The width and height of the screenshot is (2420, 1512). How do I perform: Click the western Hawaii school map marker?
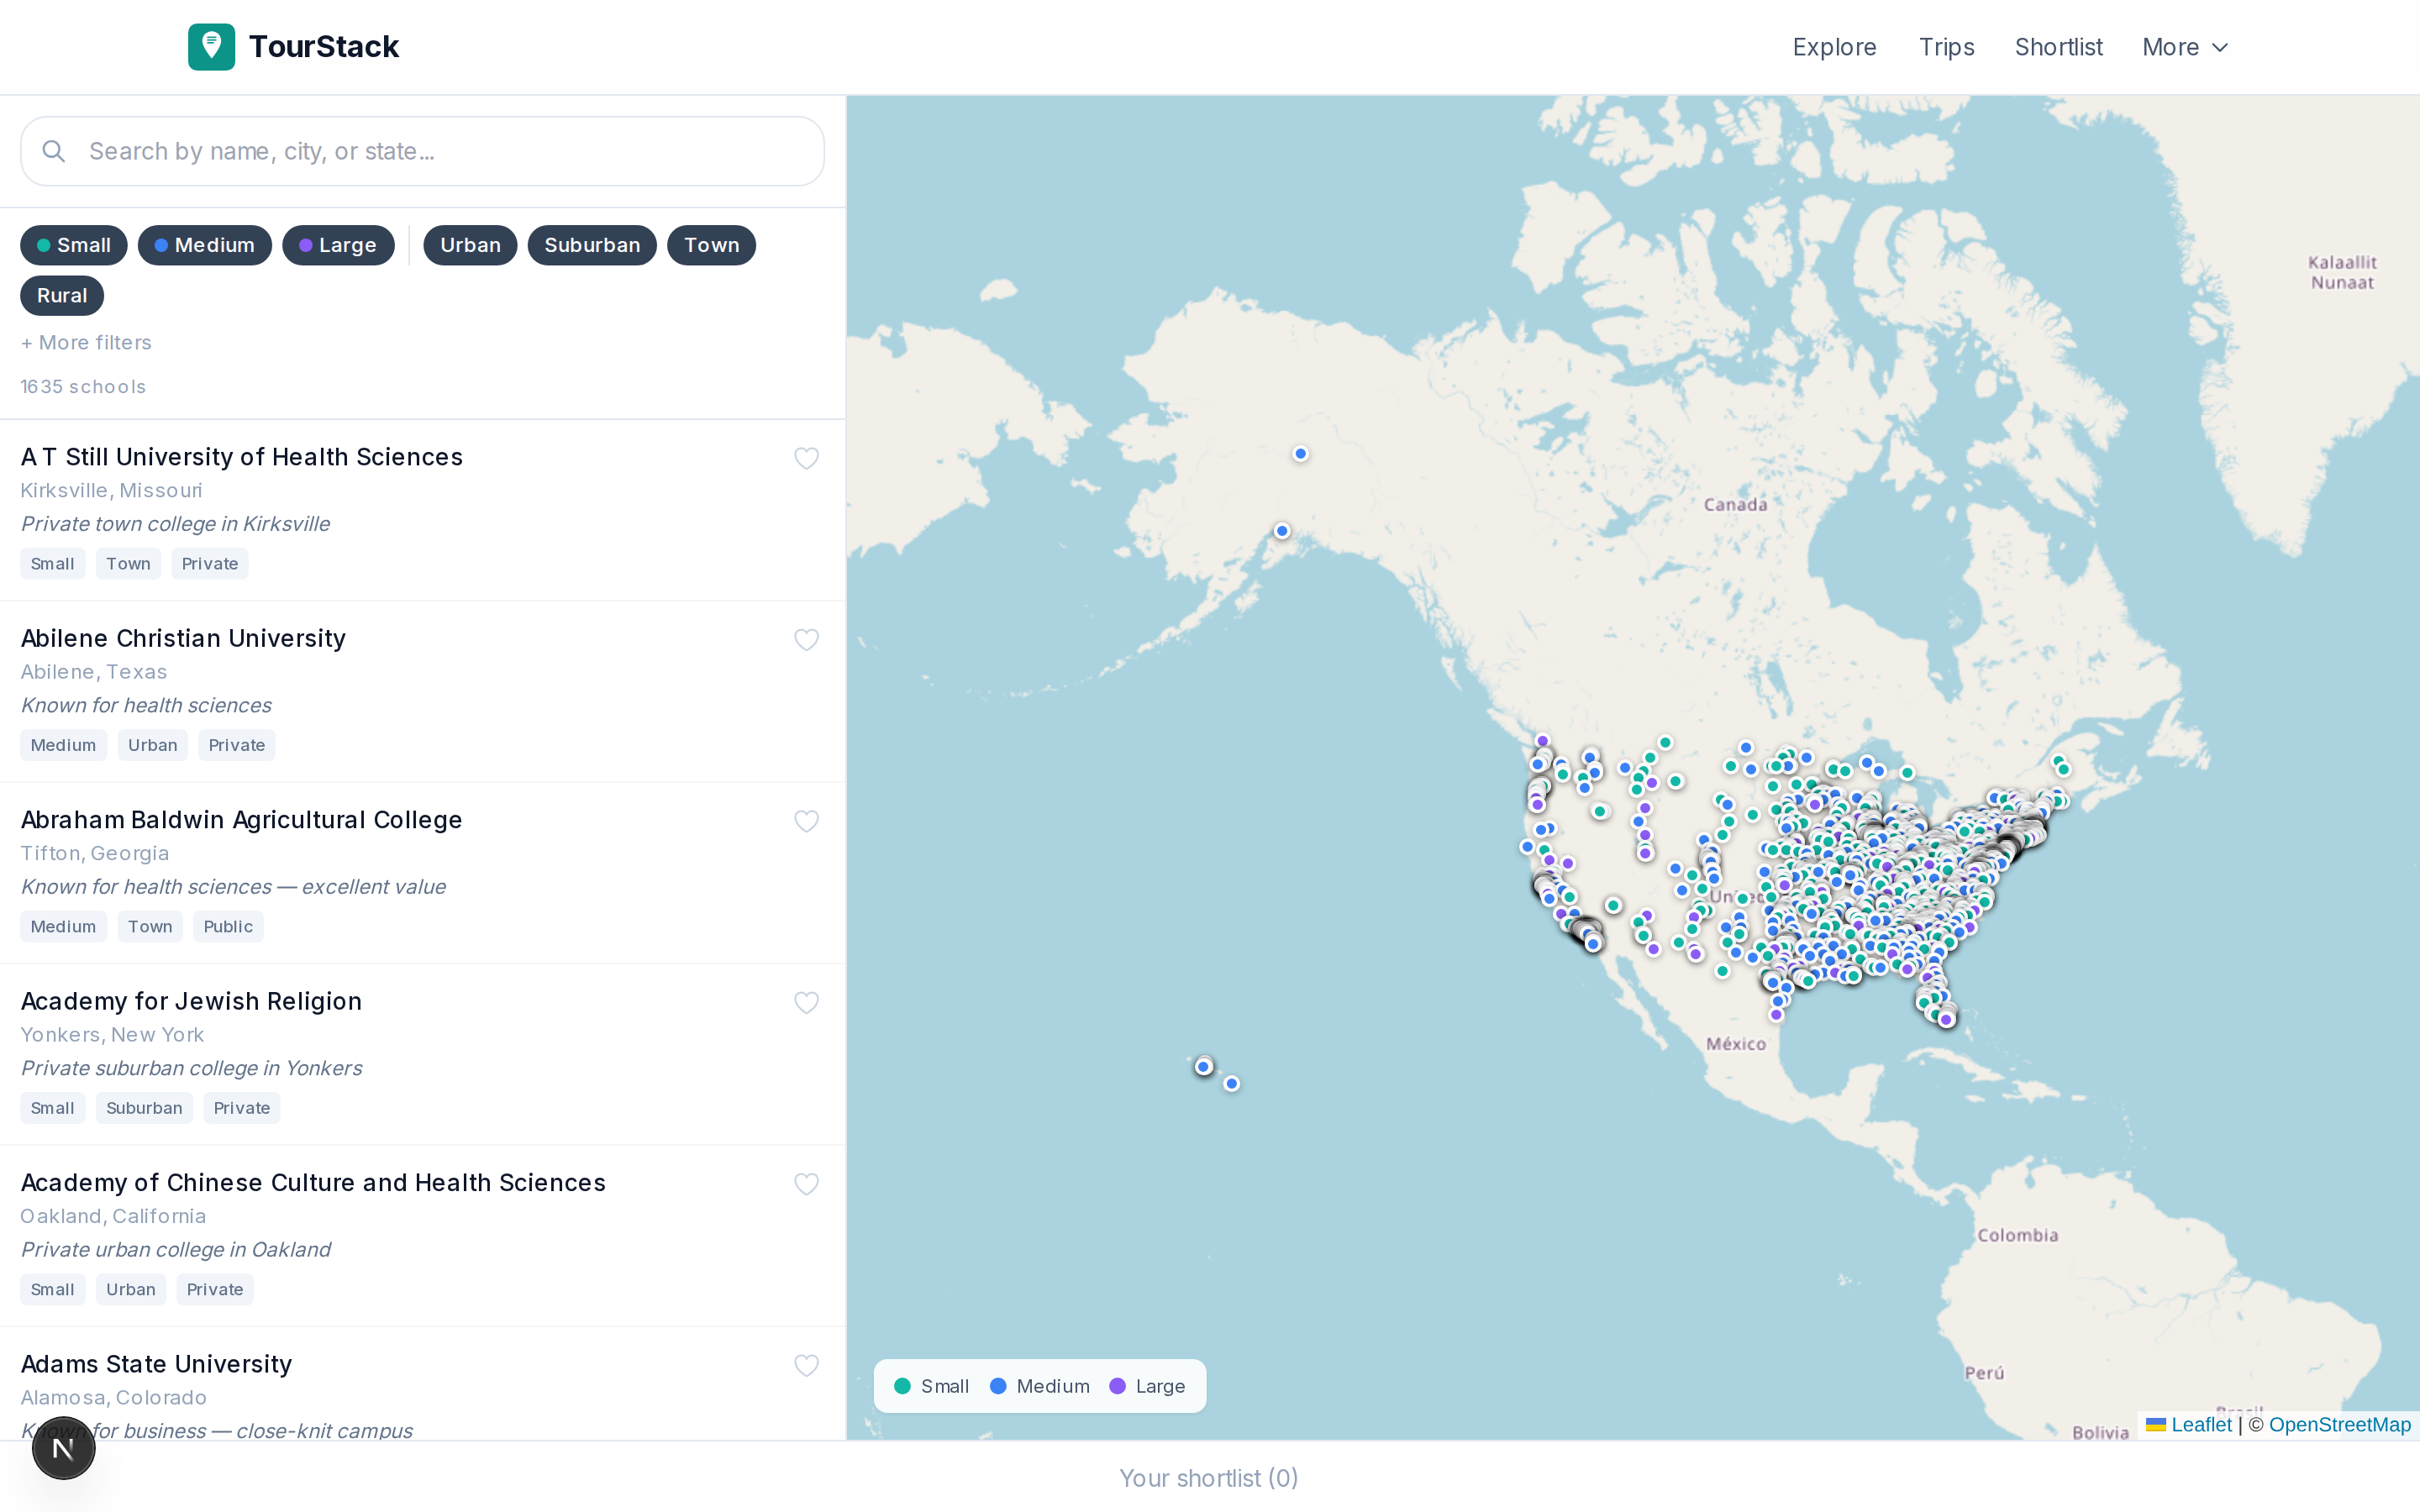coord(1204,1067)
